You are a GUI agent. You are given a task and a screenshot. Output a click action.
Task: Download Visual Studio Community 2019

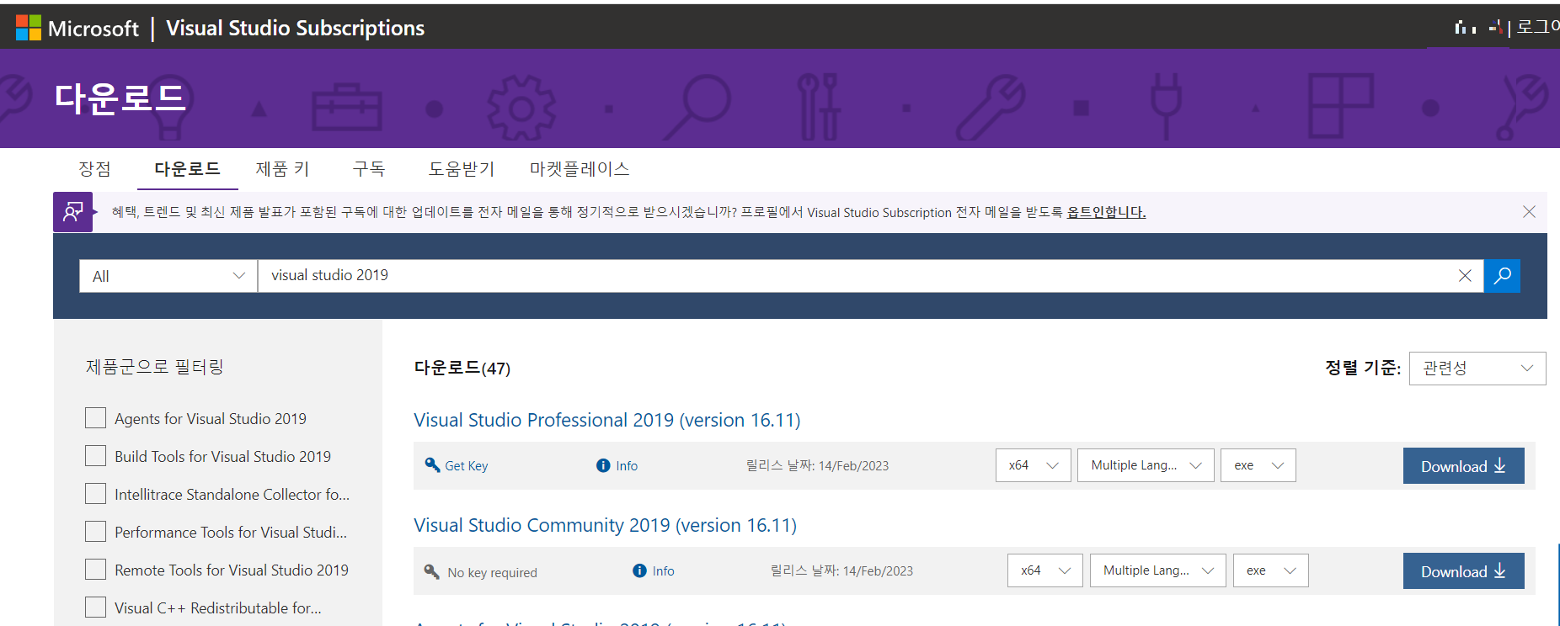[x=1464, y=571]
